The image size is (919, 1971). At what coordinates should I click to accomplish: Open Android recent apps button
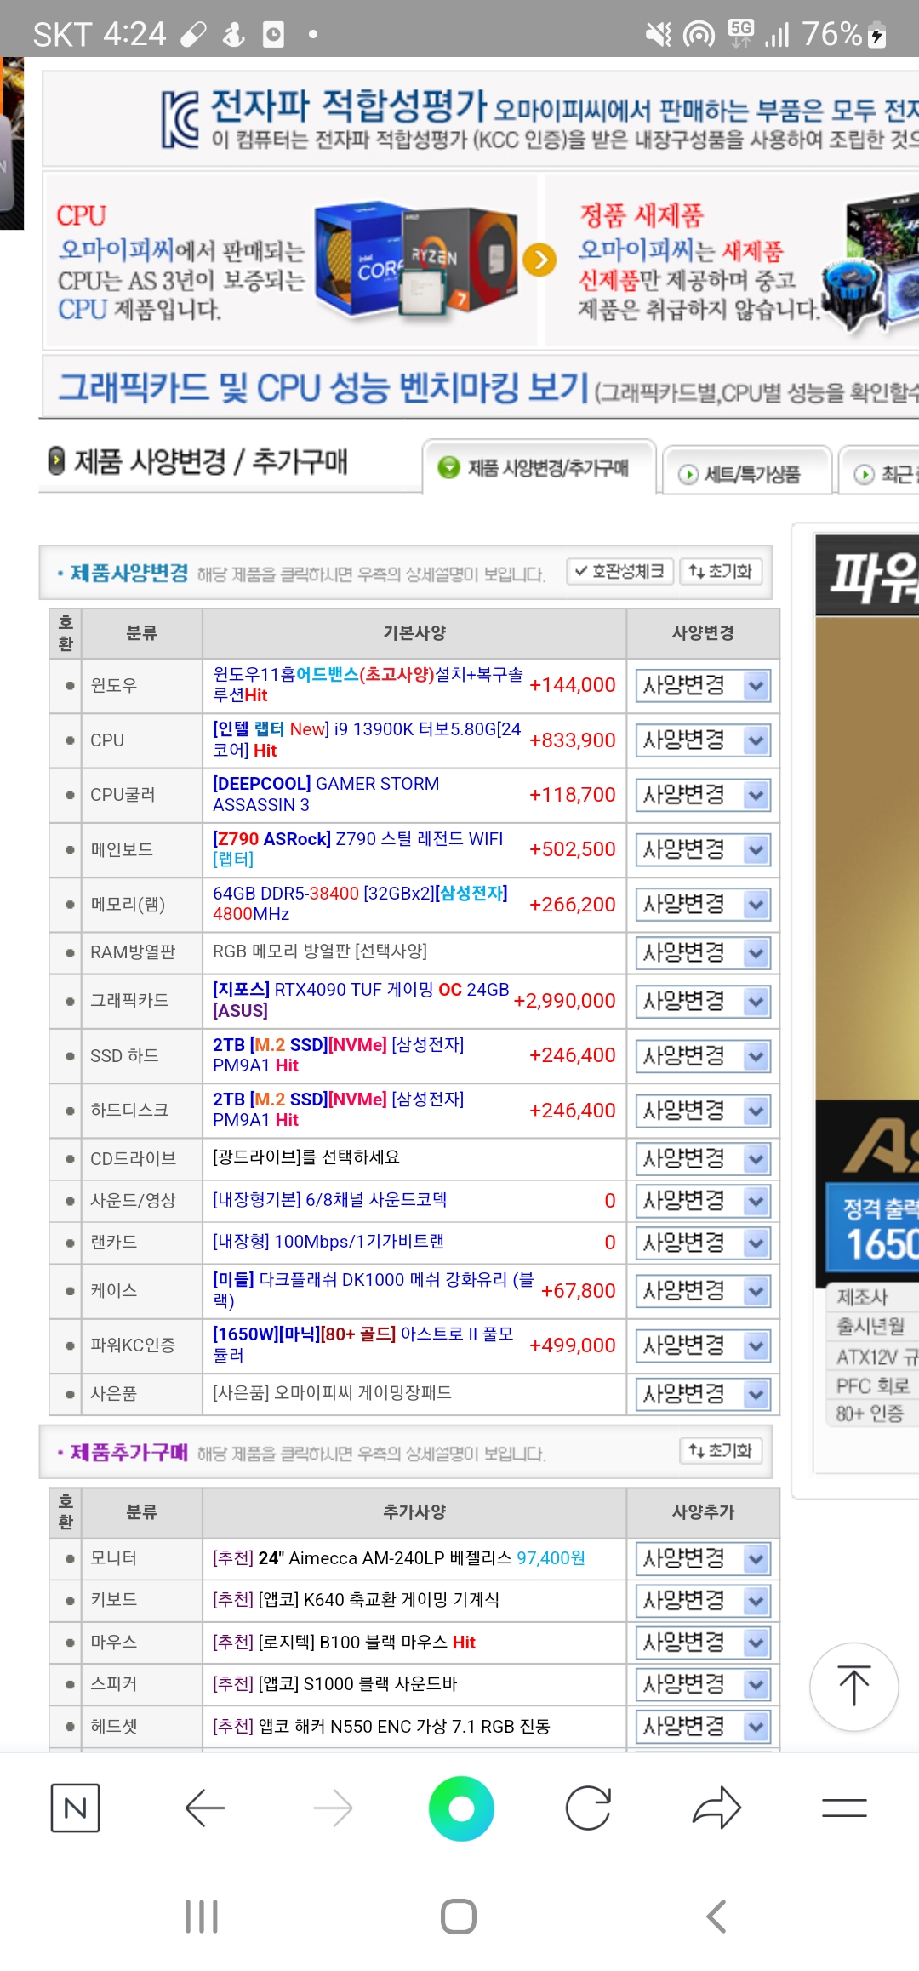(x=202, y=1917)
